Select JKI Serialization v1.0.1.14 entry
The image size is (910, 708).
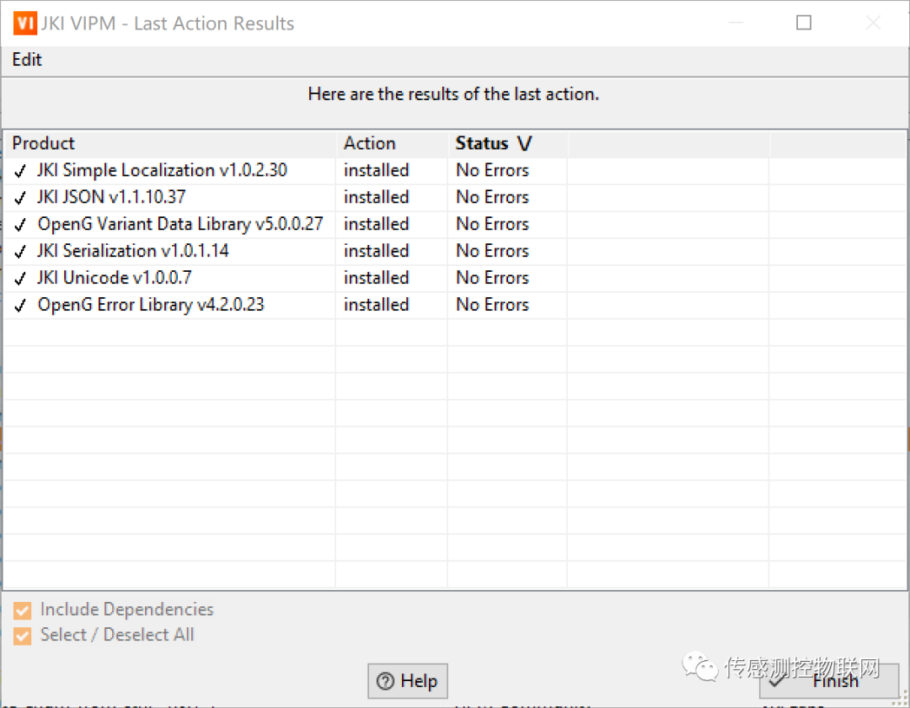click(133, 251)
